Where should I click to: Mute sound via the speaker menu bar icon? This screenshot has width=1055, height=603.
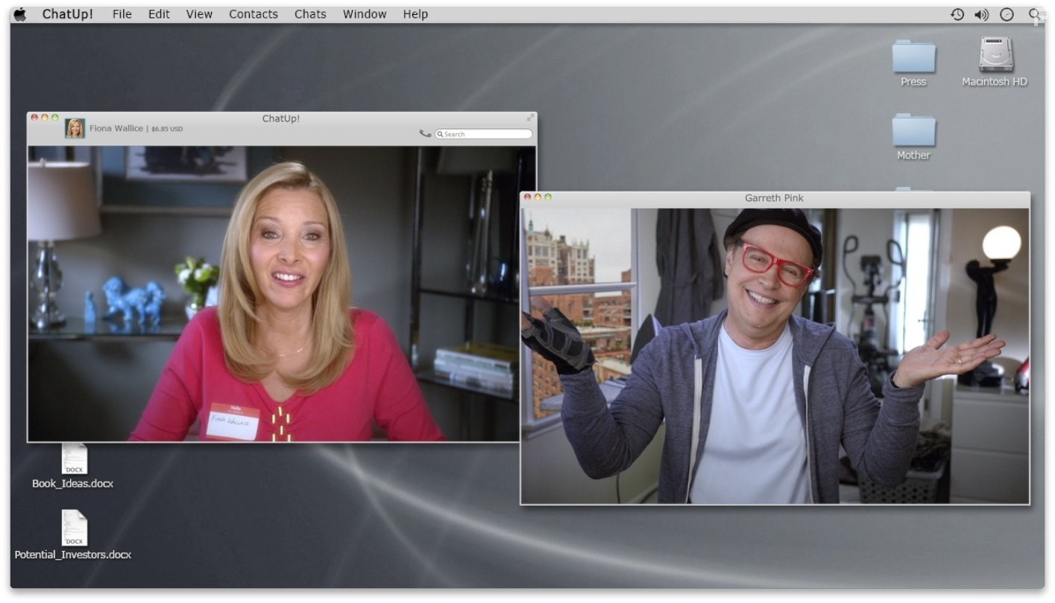[981, 13]
